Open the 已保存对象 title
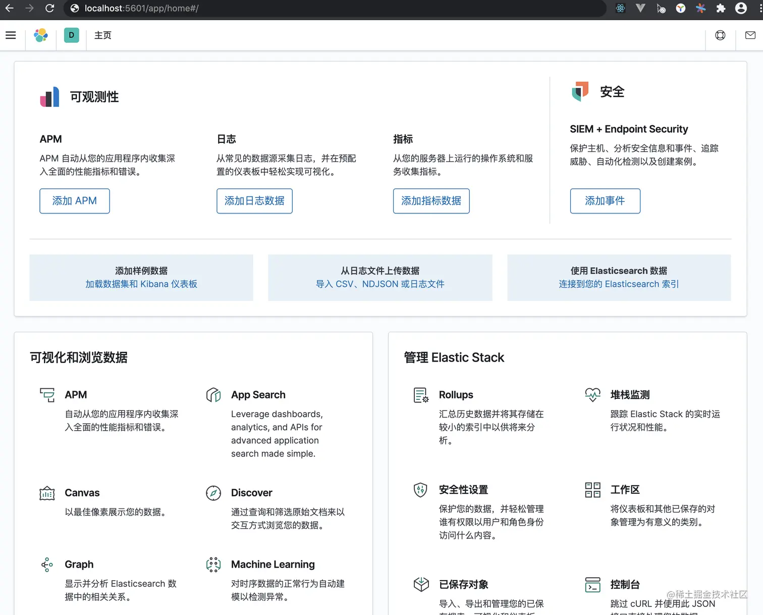The image size is (763, 615). click(464, 585)
